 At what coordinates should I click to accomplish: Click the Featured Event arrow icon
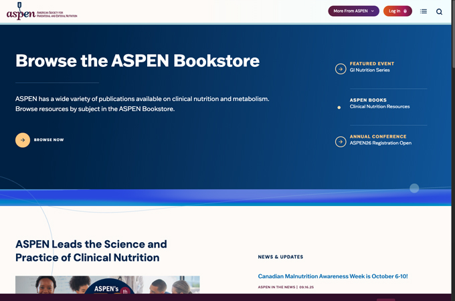click(341, 69)
